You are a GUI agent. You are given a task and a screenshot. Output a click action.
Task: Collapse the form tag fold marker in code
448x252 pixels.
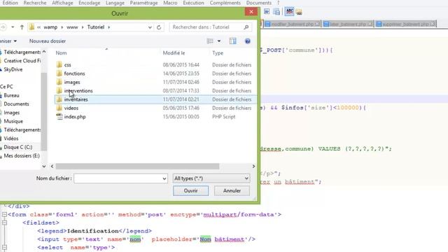[x=4, y=214]
